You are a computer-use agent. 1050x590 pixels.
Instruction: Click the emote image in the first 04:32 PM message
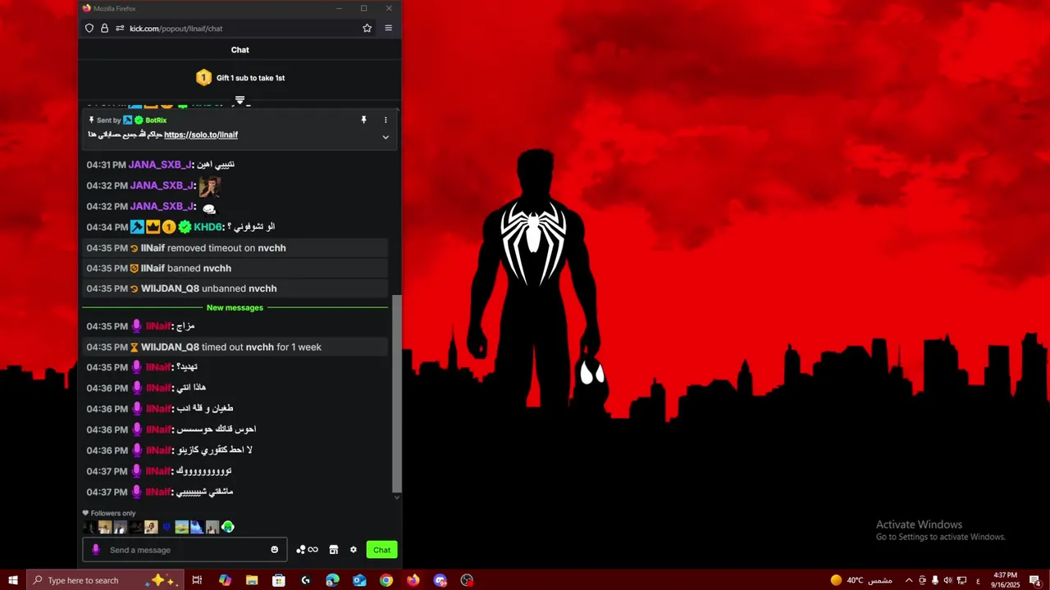click(x=209, y=186)
